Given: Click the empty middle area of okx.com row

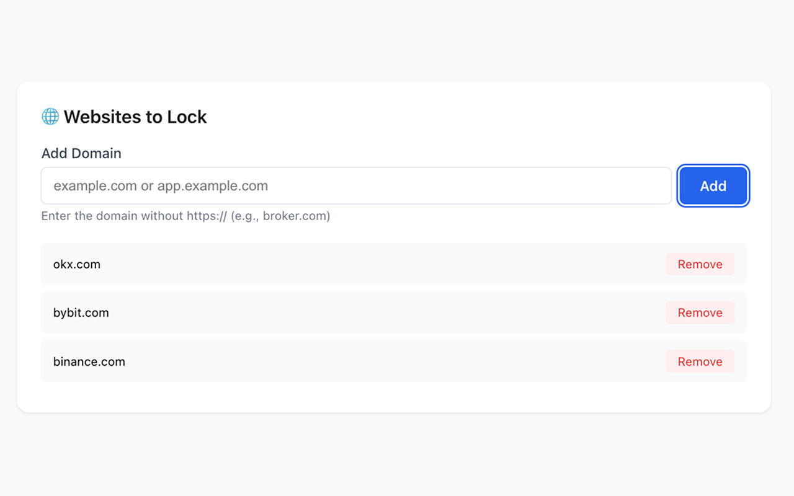Looking at the screenshot, I should 372,264.
